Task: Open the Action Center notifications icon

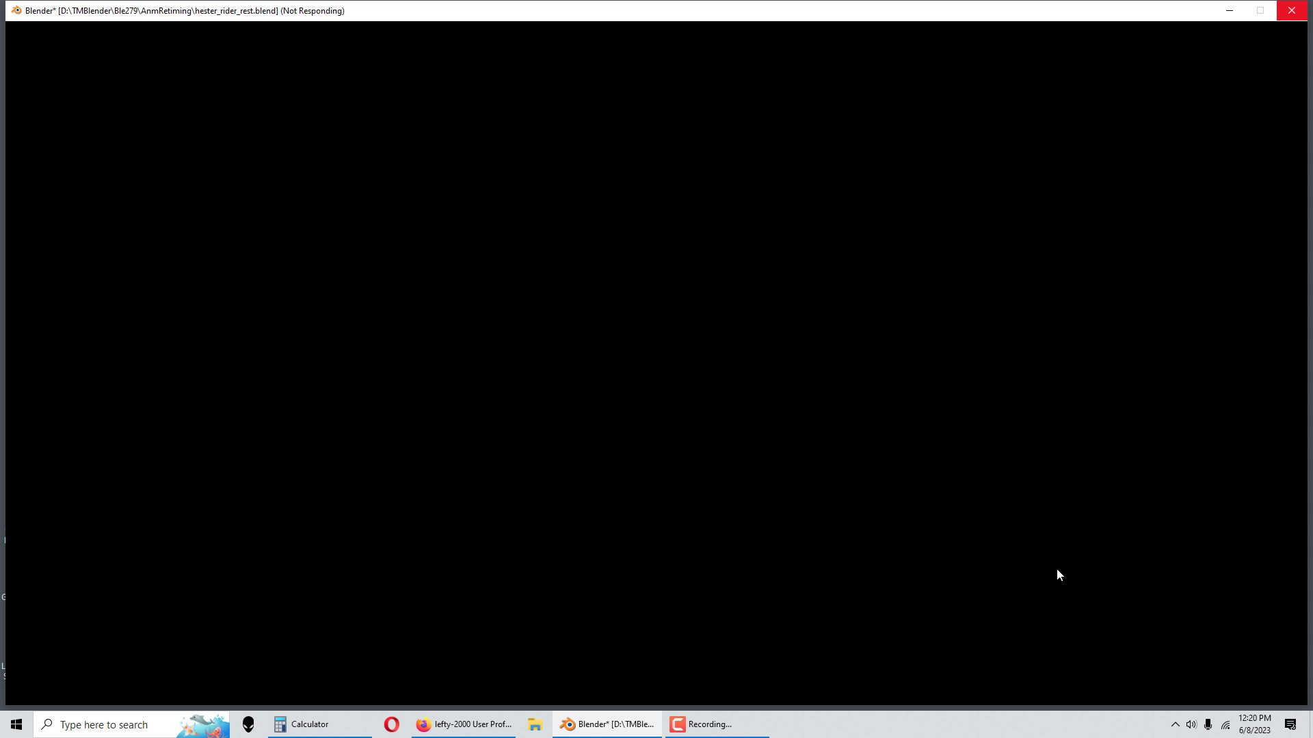Action: (1290, 724)
